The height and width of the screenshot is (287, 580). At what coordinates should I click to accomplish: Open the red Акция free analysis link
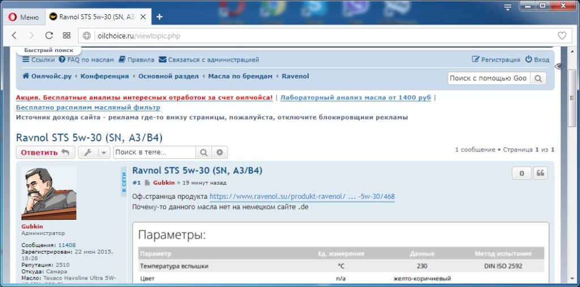click(144, 98)
